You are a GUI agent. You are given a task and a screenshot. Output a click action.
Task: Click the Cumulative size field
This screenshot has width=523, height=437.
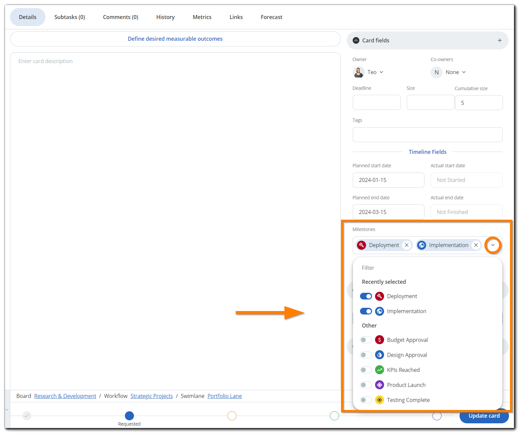479,102
